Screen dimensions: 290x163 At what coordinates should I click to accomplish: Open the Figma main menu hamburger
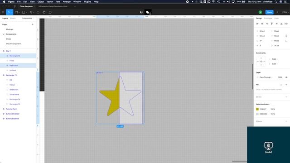pyautogui.click(x=3, y=12)
